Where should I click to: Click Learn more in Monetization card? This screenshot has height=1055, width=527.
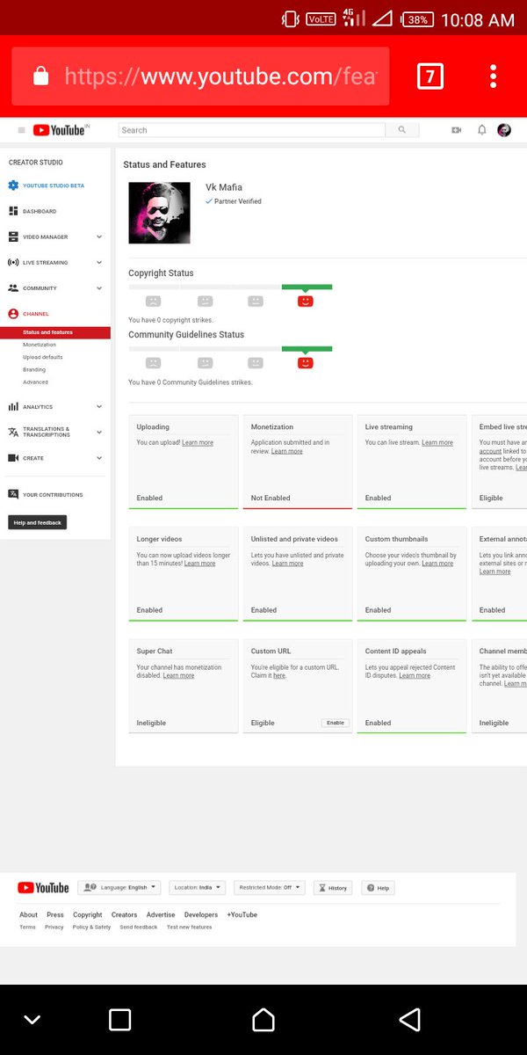287,451
